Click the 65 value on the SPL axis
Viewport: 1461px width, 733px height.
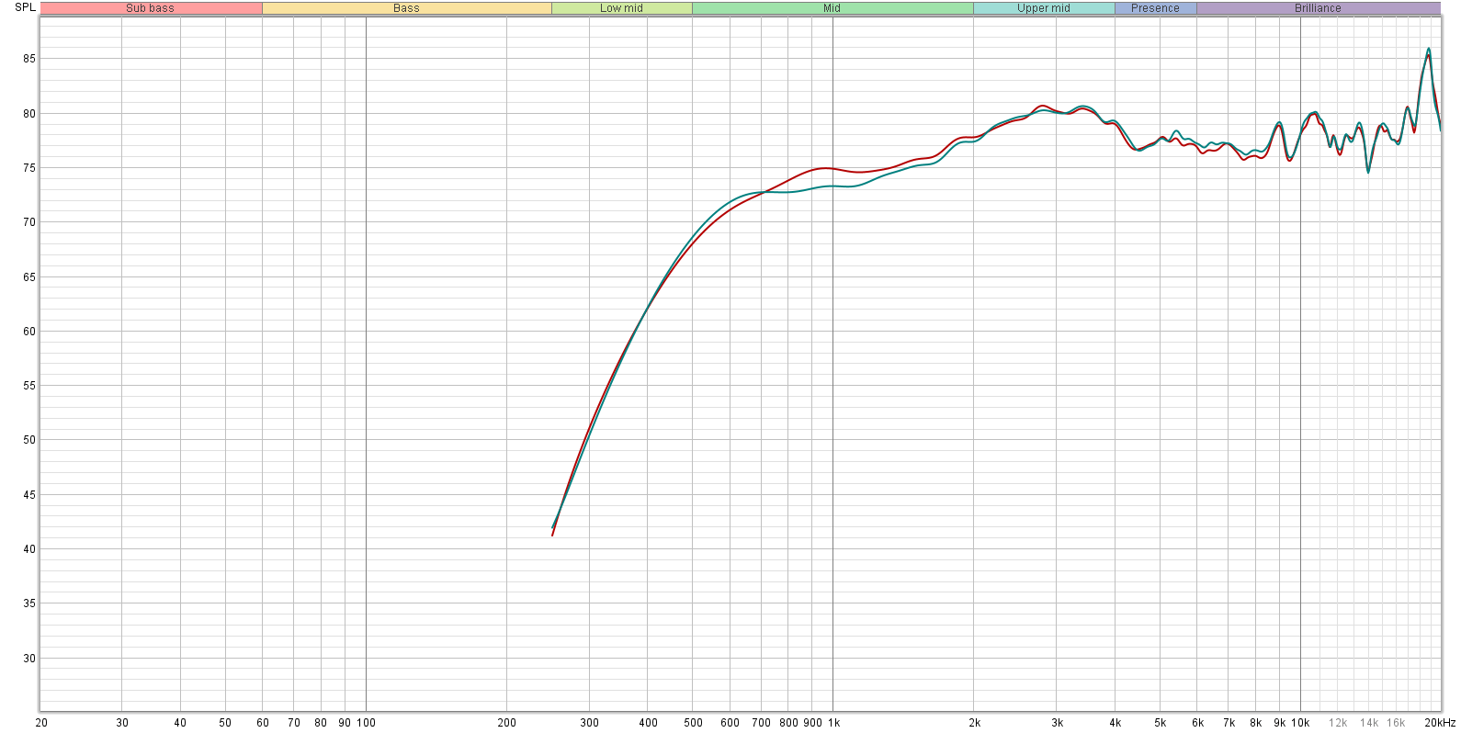point(29,277)
